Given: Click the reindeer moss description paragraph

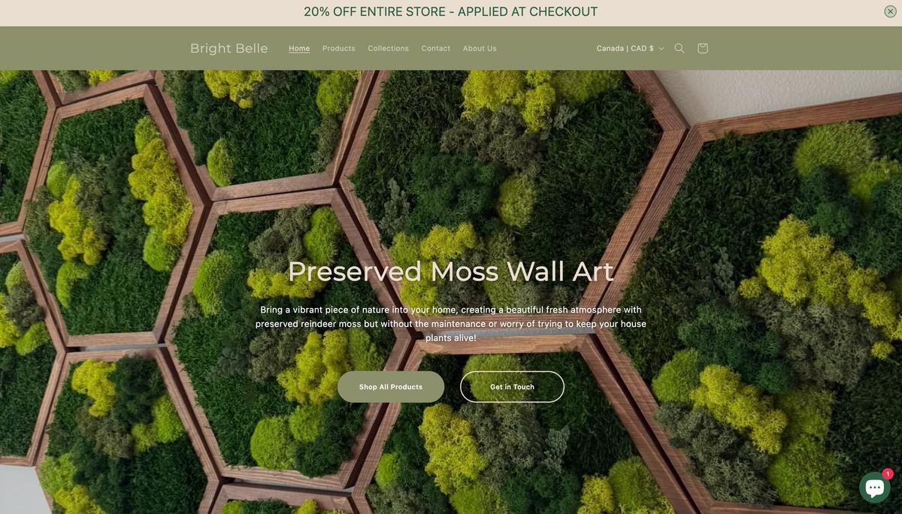Looking at the screenshot, I should (451, 324).
